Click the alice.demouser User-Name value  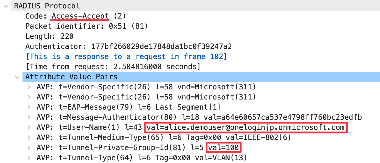[246, 128]
